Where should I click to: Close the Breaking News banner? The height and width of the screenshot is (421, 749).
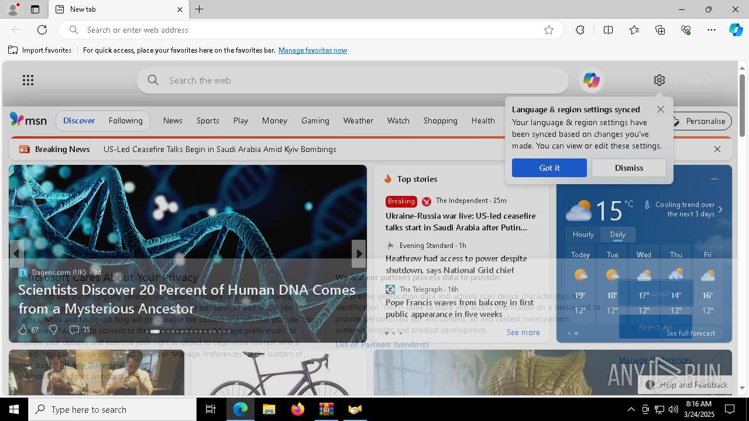tap(717, 149)
